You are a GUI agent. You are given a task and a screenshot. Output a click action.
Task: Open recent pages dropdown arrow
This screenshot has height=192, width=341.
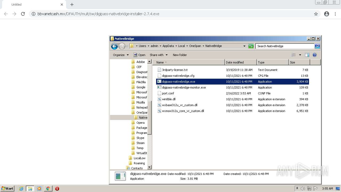pos(127,46)
